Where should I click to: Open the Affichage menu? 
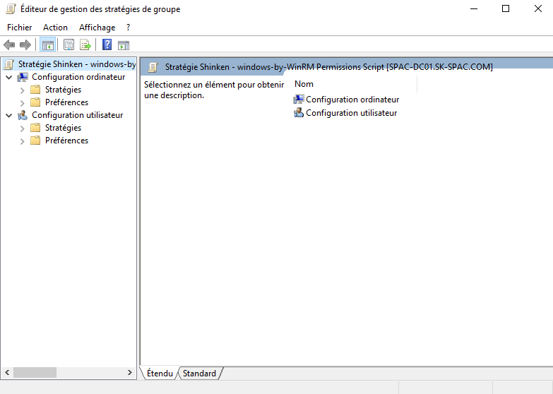(x=97, y=28)
